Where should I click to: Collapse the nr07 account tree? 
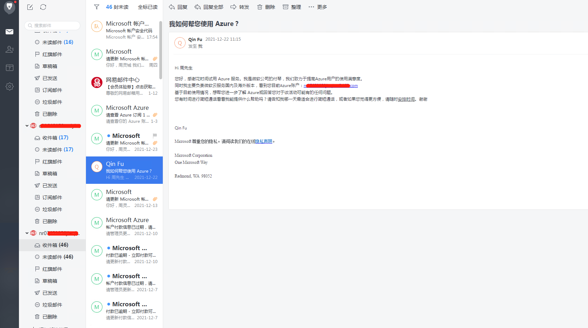coord(27,233)
